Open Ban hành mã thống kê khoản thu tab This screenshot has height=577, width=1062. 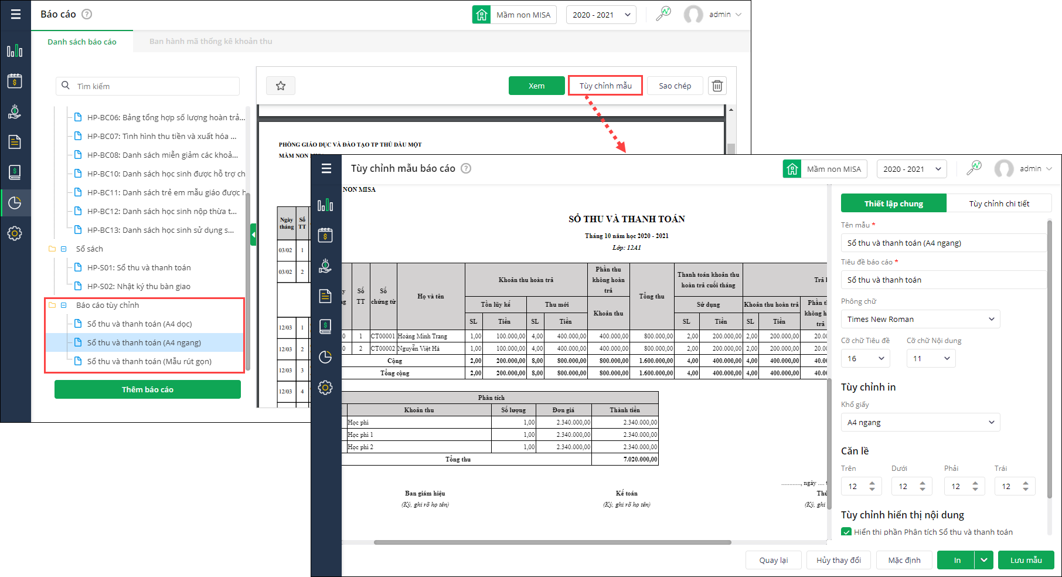pyautogui.click(x=210, y=42)
